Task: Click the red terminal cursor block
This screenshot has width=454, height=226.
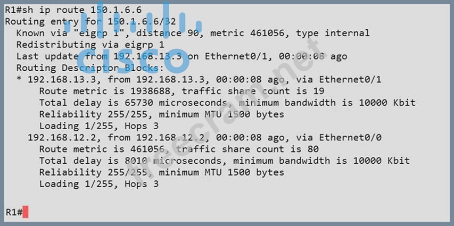Action: point(26,212)
